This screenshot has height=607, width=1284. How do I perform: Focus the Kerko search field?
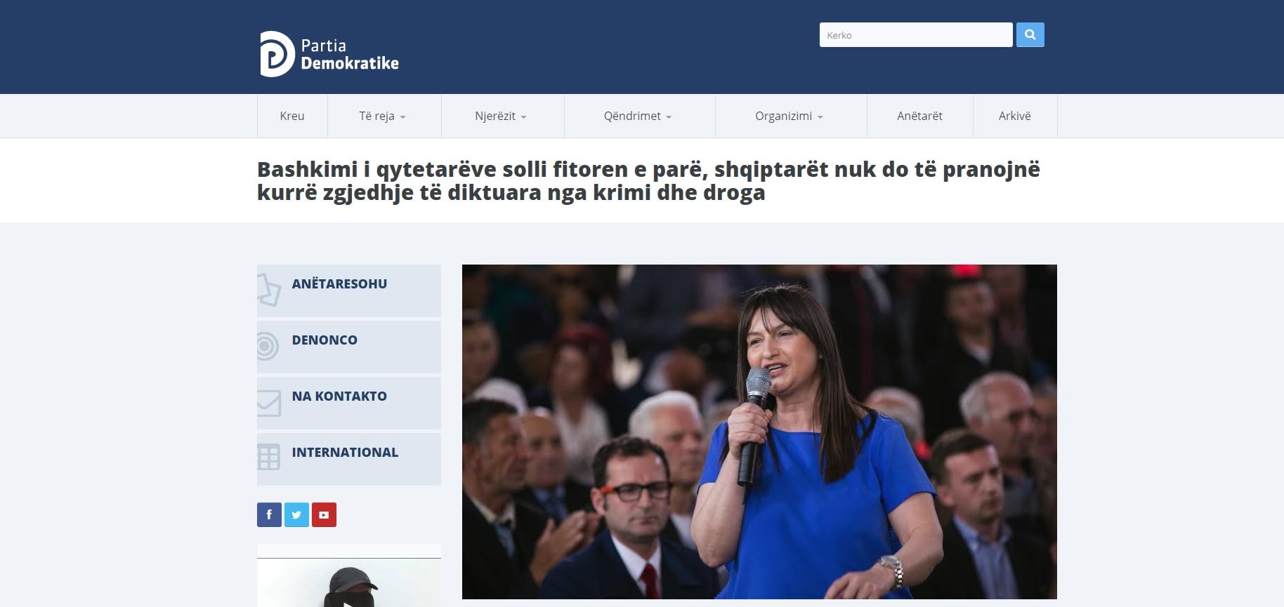pos(915,35)
